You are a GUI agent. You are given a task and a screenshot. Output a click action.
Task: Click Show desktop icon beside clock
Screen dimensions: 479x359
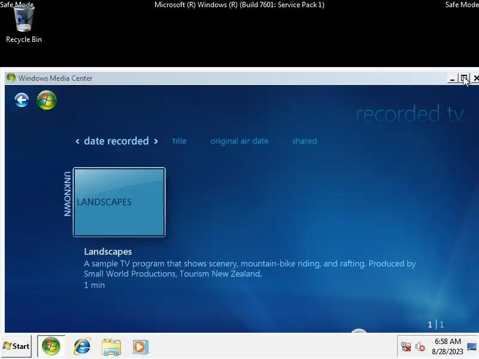pyautogui.click(x=472, y=347)
